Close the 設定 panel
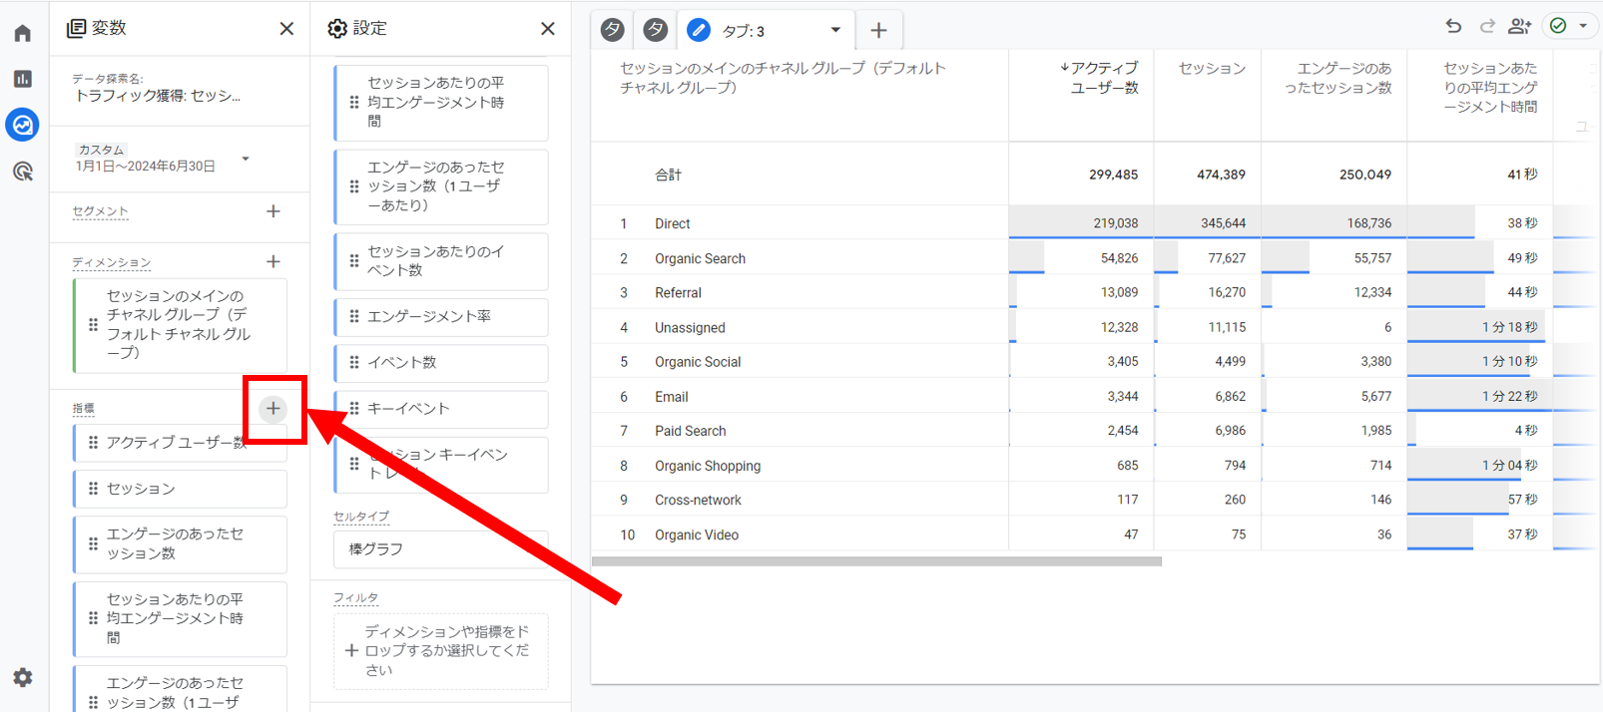The height and width of the screenshot is (712, 1603). tap(547, 29)
